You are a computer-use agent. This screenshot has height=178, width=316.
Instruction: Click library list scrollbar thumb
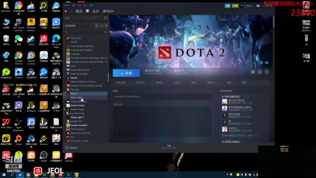108,77
